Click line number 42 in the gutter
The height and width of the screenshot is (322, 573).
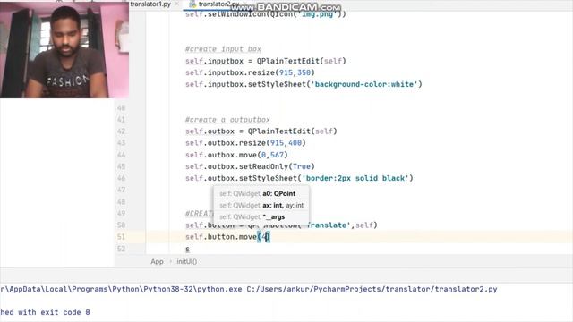click(x=121, y=131)
